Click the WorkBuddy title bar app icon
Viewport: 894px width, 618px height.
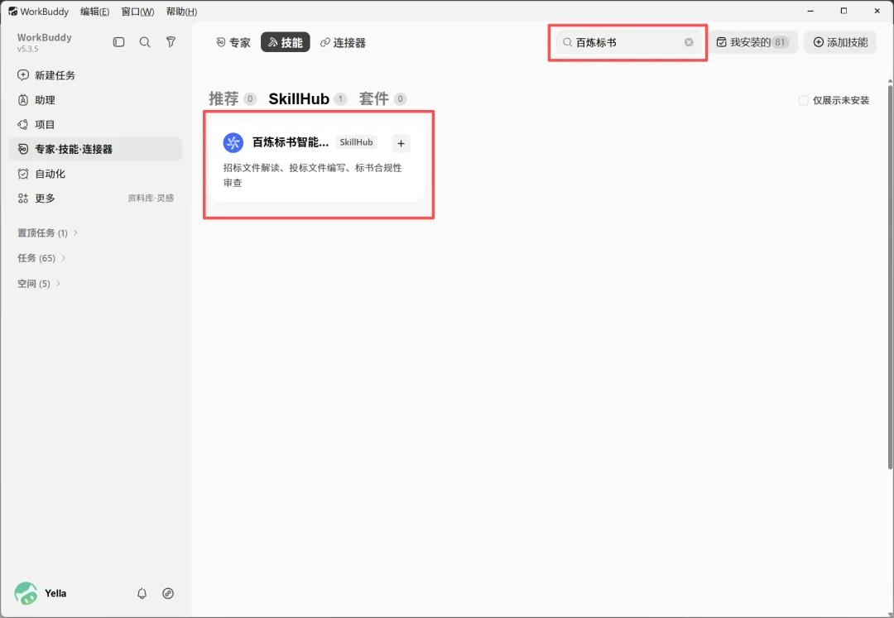[x=12, y=12]
